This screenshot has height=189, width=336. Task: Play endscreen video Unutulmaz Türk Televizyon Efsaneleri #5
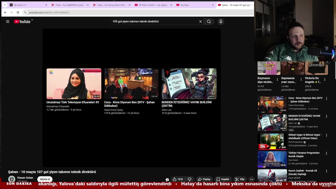coord(74,84)
